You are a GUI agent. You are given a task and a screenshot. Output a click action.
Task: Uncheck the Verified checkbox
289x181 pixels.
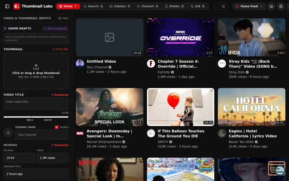tap(57, 127)
